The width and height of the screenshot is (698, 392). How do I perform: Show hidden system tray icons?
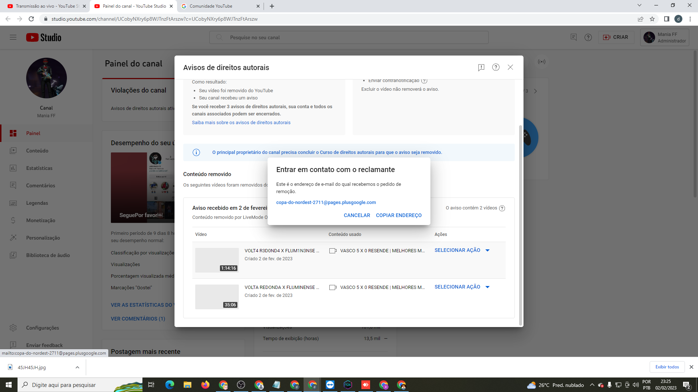point(592,385)
